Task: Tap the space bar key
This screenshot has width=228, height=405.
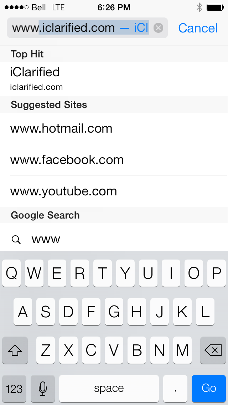Action: click(109, 389)
